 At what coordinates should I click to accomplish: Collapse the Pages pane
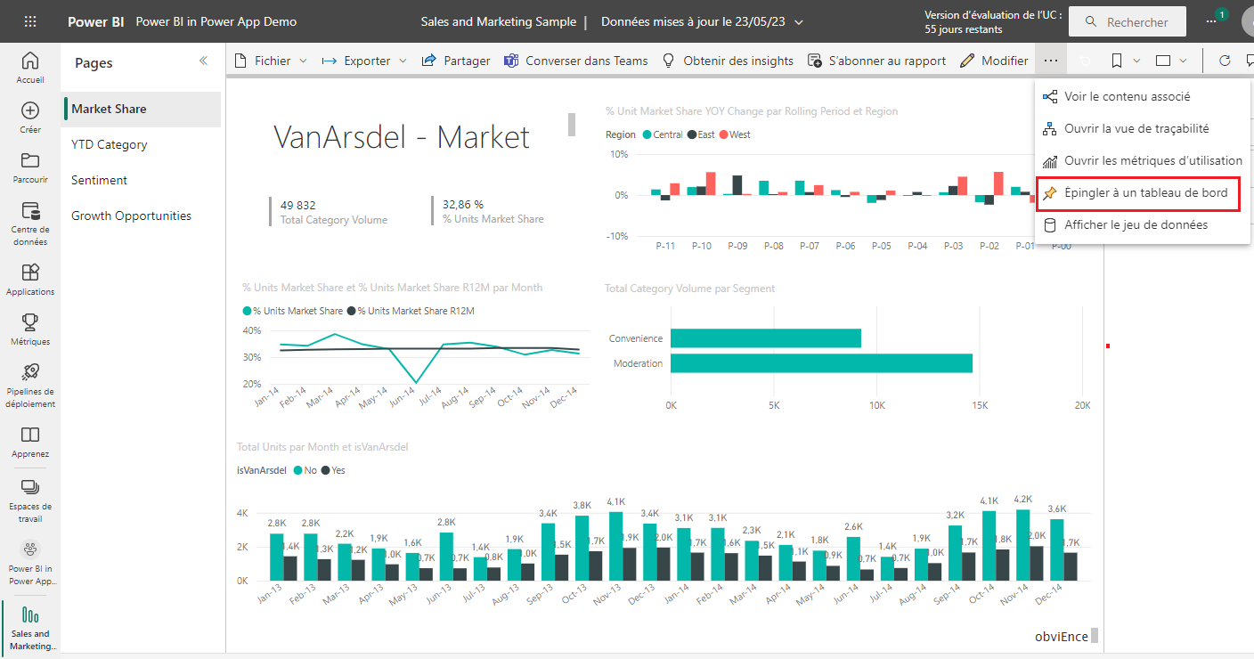pos(203,61)
